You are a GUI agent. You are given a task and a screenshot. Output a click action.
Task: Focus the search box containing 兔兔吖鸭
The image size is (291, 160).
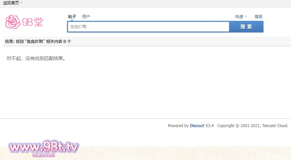tap(148, 27)
